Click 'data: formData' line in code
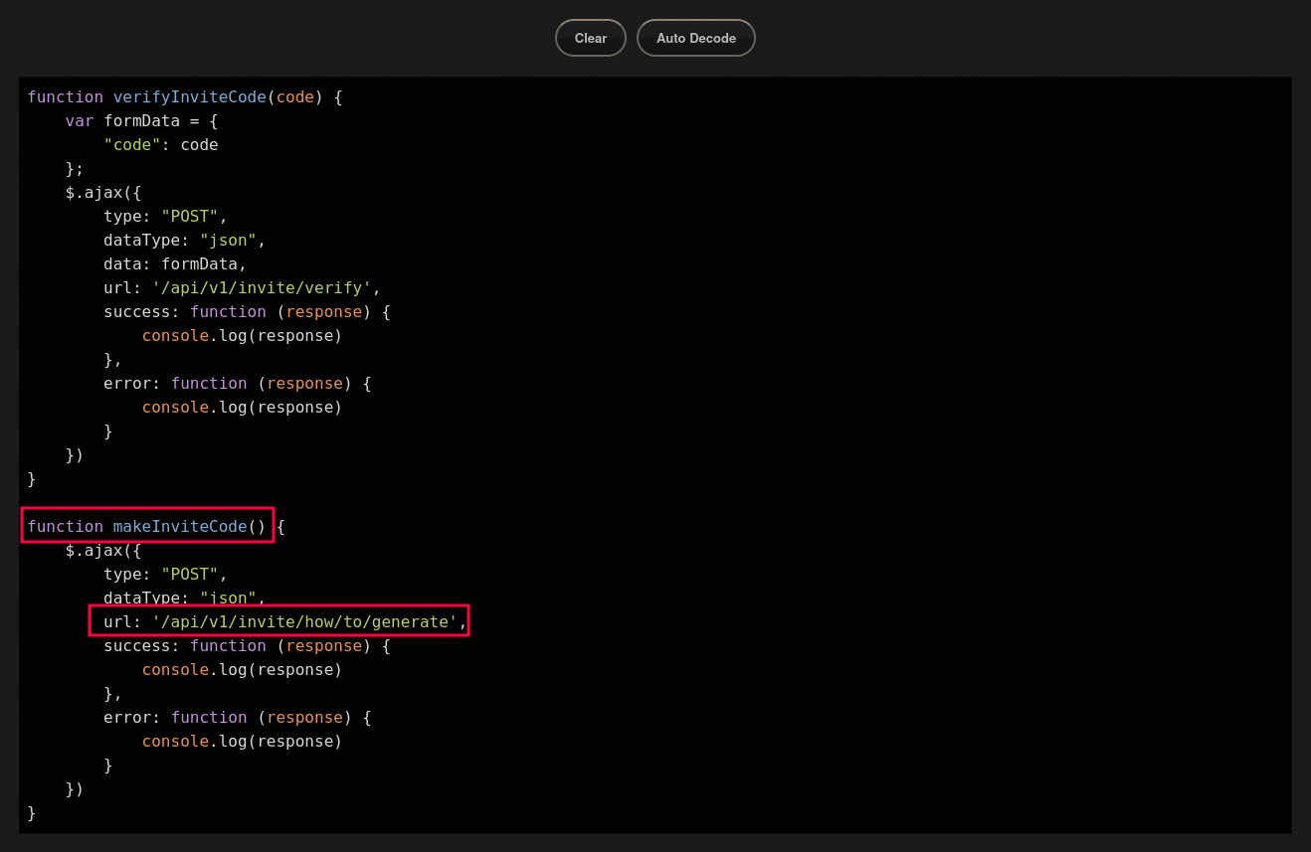 click(174, 263)
